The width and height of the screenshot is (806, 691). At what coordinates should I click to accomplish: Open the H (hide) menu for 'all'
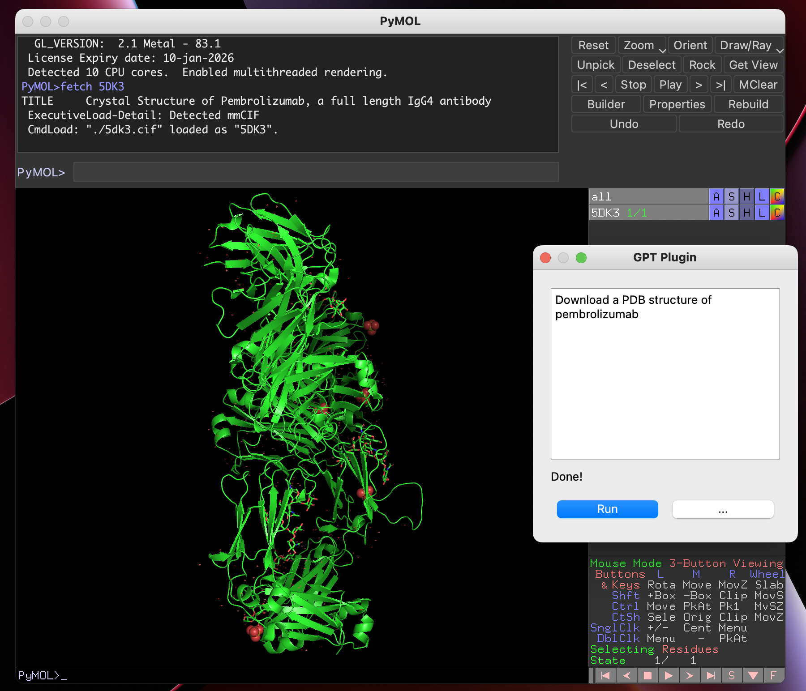746,196
